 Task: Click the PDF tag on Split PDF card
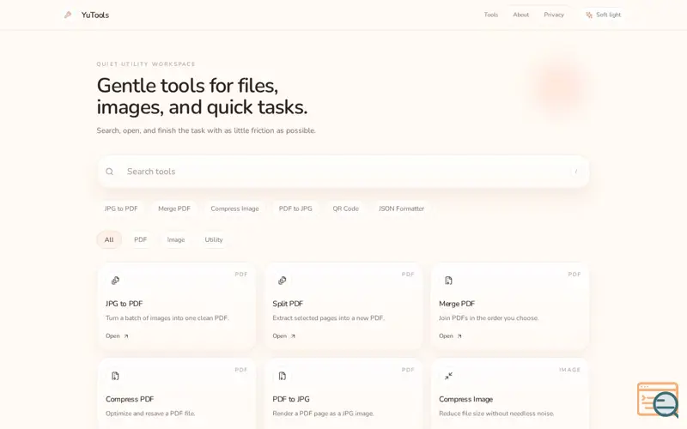pos(408,275)
